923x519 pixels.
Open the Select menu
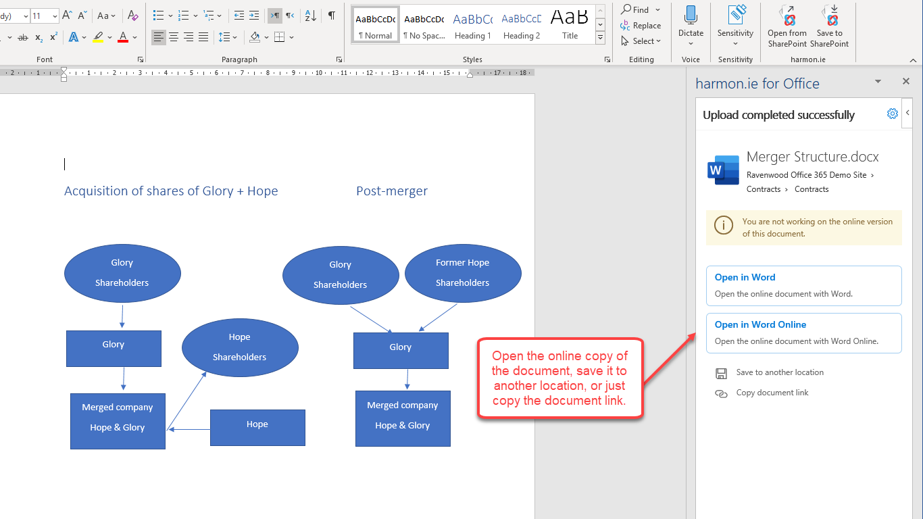[641, 41]
